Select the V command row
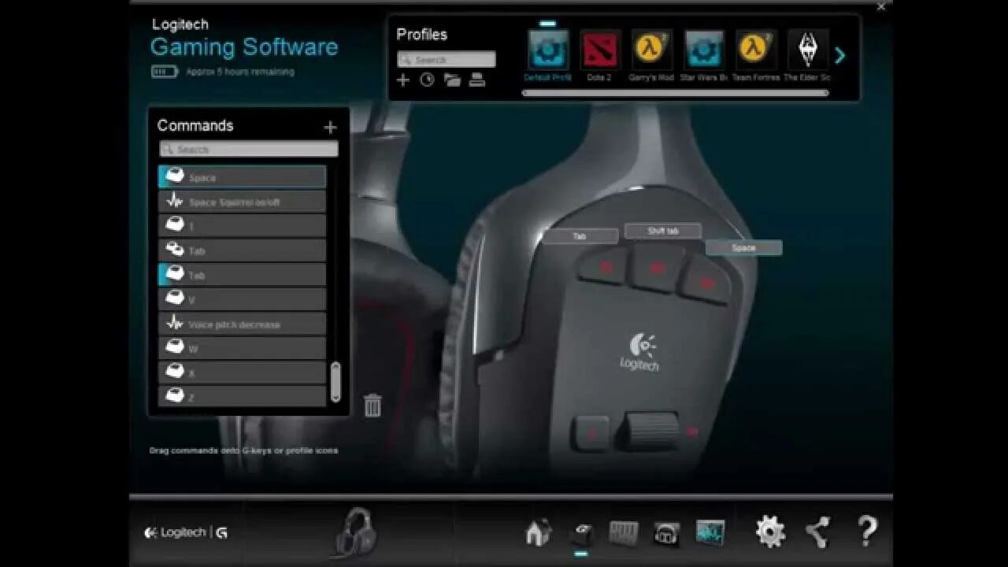The width and height of the screenshot is (1008, 567). click(243, 298)
